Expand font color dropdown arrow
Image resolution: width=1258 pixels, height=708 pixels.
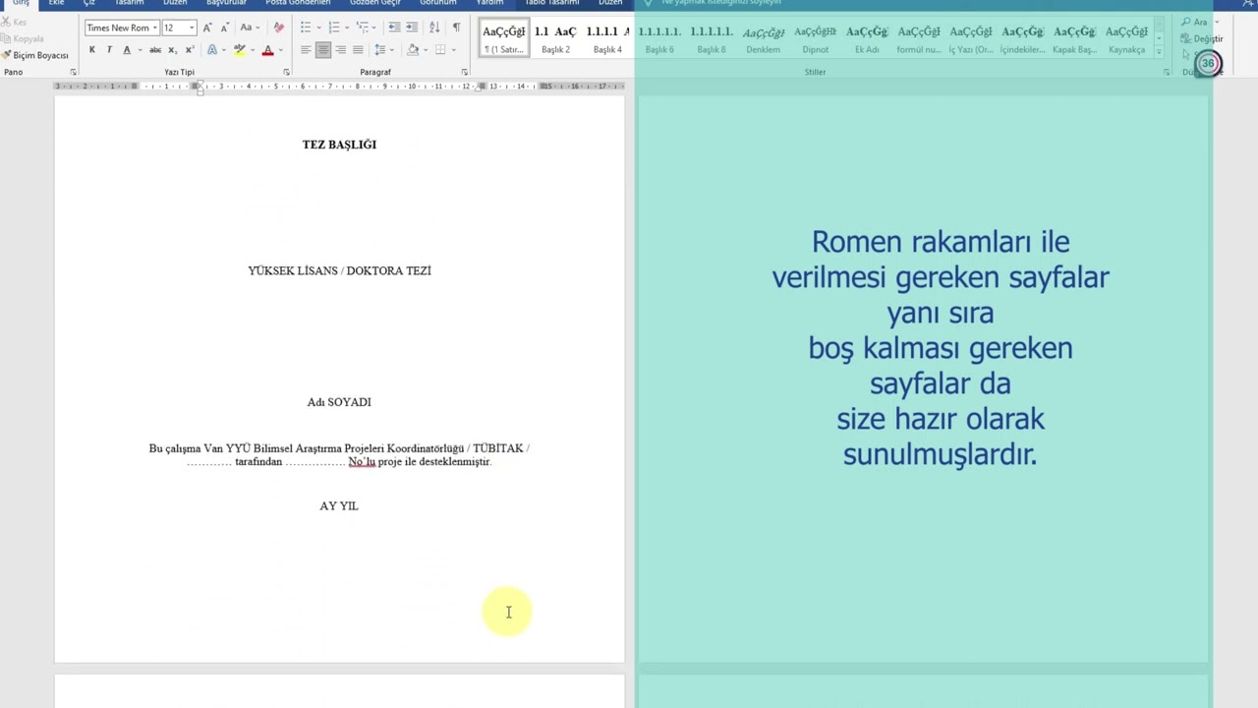click(279, 50)
